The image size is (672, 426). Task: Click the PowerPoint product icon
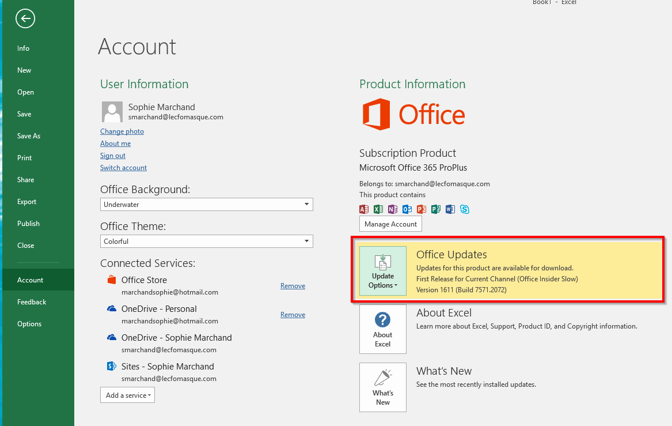point(422,209)
